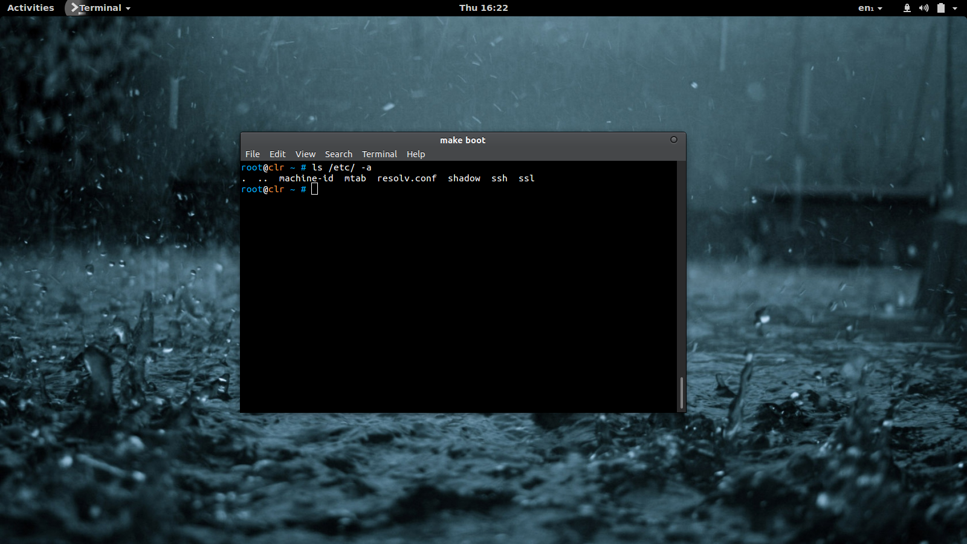Viewport: 967px width, 544px height.
Task: Click the machine-id entry in terminal output
Action: tap(306, 178)
